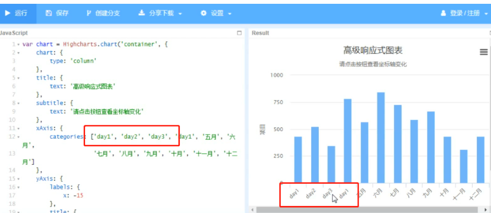The image size is (491, 213).
Task: Collapse fold arrow at line 2 chart block
Action: point(18,53)
